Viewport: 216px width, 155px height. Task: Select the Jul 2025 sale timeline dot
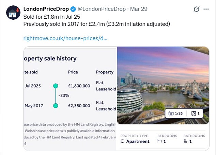[56, 86]
